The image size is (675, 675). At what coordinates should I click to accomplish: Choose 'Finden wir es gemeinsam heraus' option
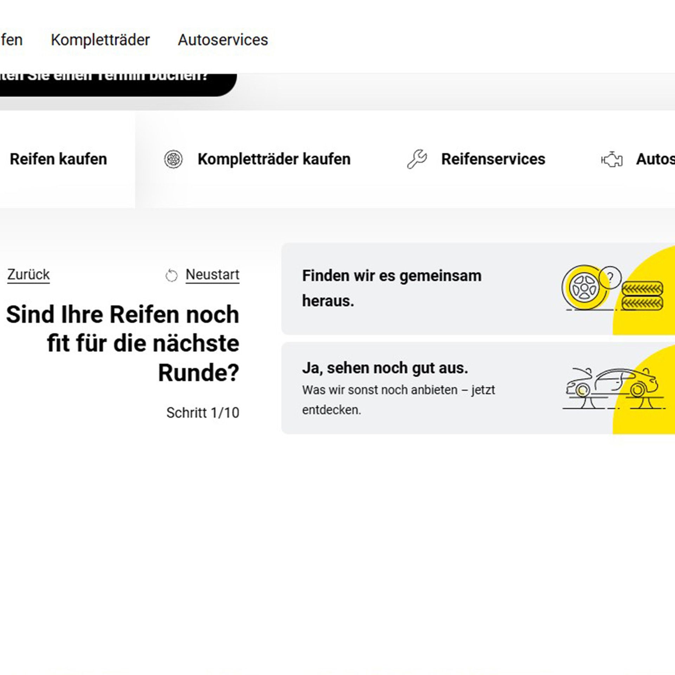[x=392, y=288]
